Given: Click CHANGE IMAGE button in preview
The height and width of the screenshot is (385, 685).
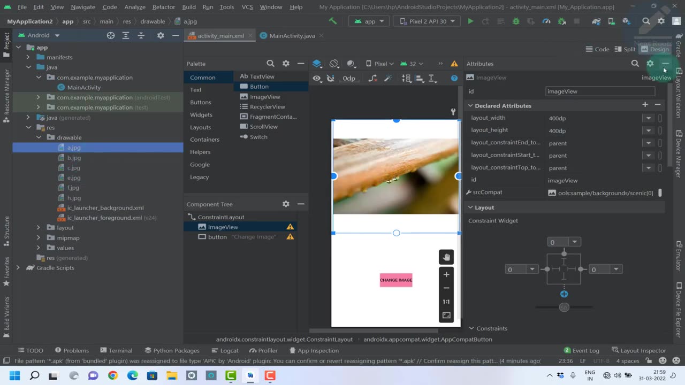Looking at the screenshot, I should click(x=396, y=280).
